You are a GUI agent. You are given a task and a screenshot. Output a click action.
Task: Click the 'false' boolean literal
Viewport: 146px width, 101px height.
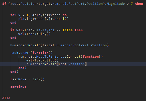(68, 30)
